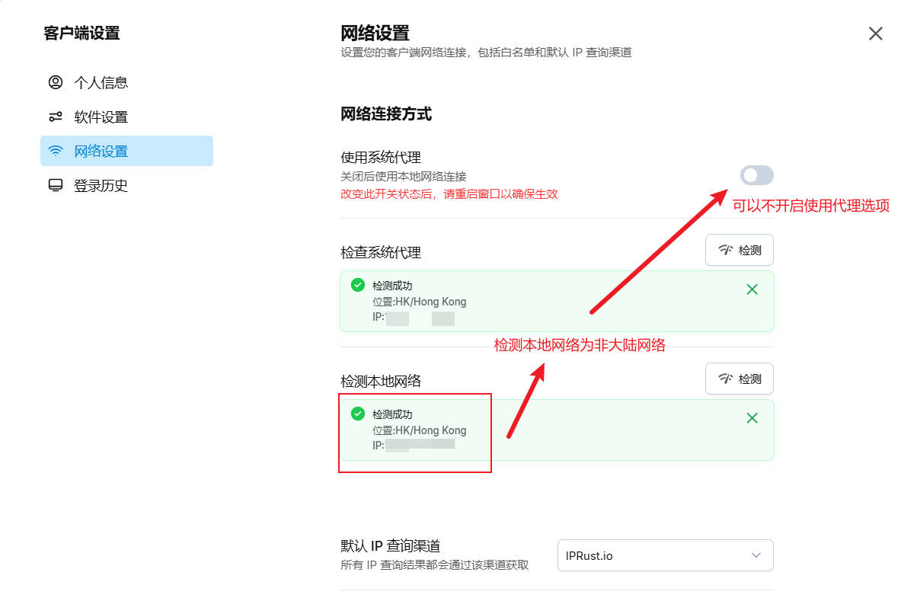Go to the 登录历史 section
904x601 pixels.
coord(101,185)
